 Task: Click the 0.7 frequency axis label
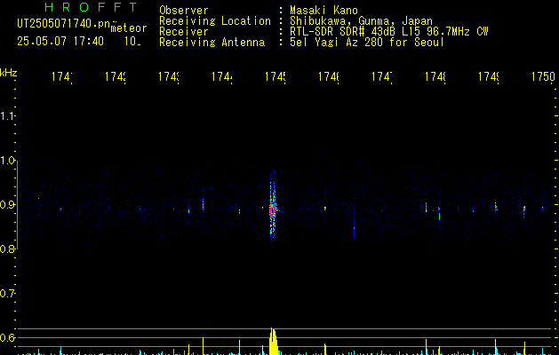click(x=7, y=293)
